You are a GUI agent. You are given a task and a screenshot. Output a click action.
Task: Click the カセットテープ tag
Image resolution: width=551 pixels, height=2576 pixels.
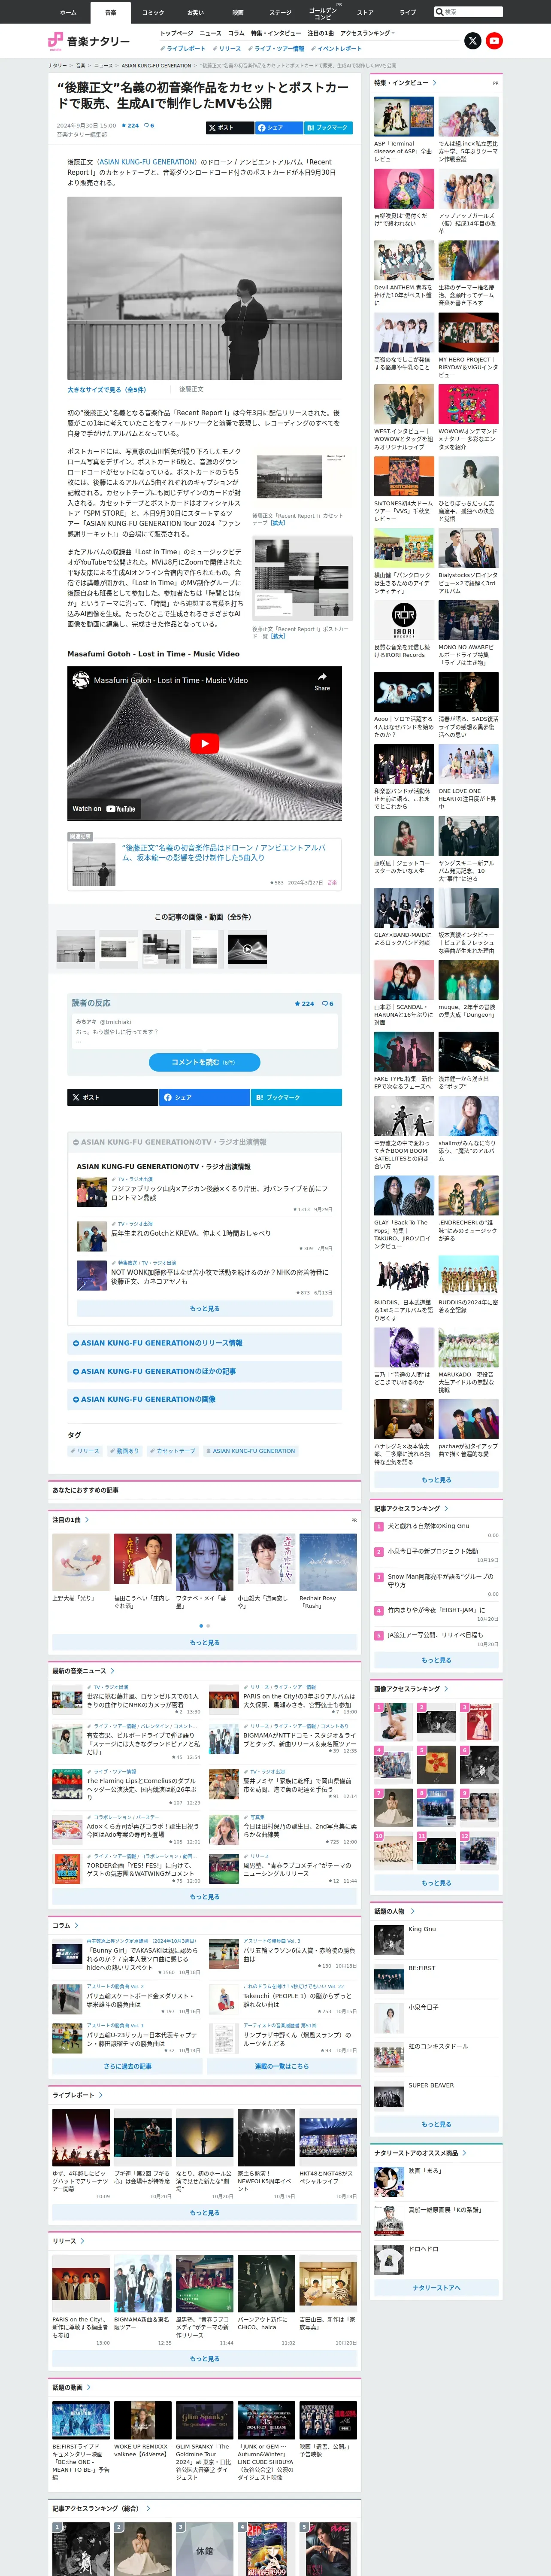coord(172,1451)
